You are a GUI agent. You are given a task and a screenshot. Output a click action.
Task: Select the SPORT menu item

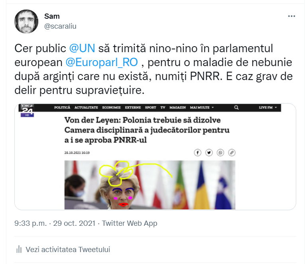click(x=150, y=108)
